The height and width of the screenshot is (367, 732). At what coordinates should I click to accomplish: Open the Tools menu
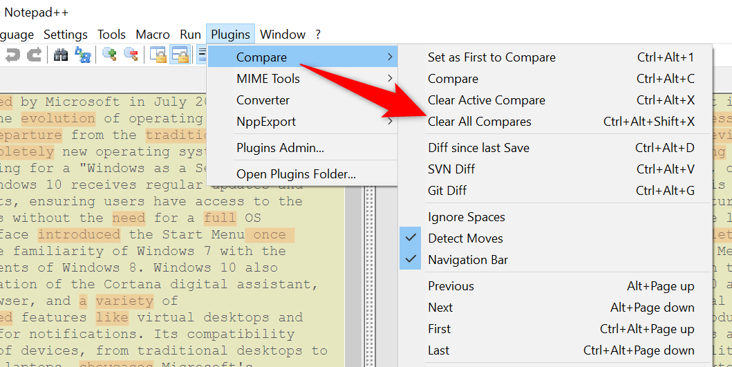pos(111,35)
